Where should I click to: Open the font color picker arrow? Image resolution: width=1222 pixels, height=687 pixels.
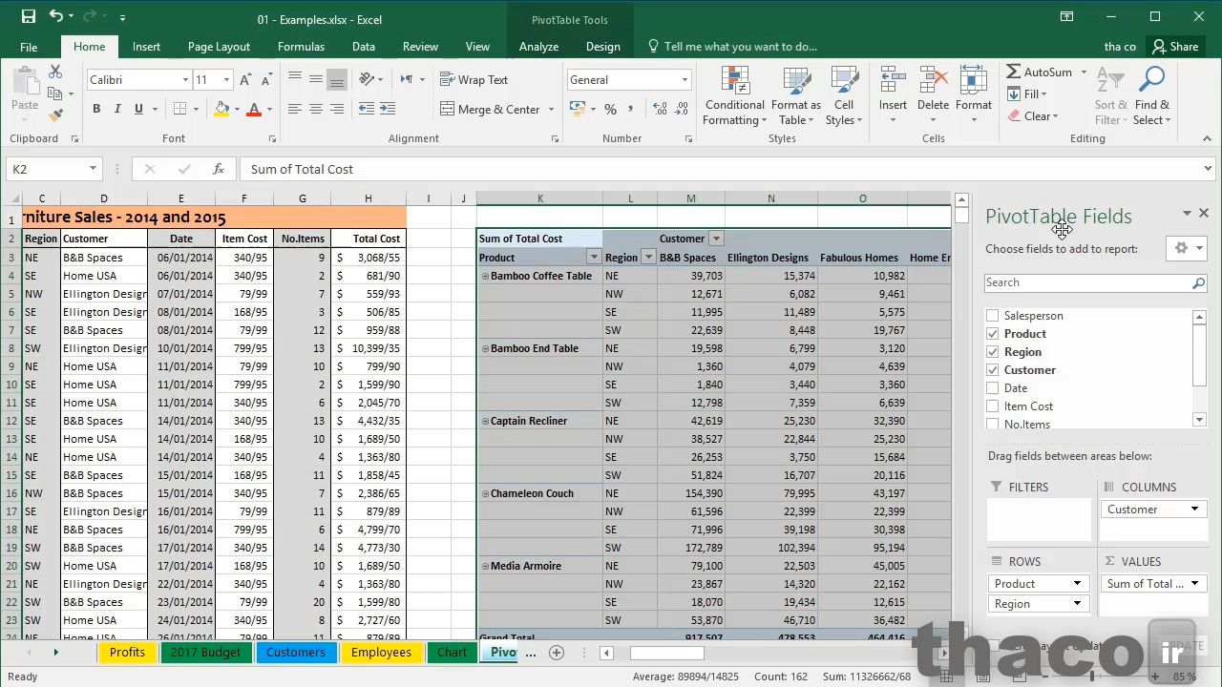point(269,110)
